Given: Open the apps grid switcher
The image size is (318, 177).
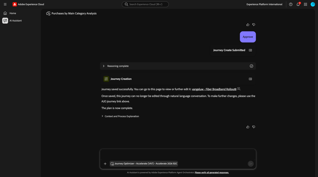Looking at the screenshot, I should tap(305, 4).
